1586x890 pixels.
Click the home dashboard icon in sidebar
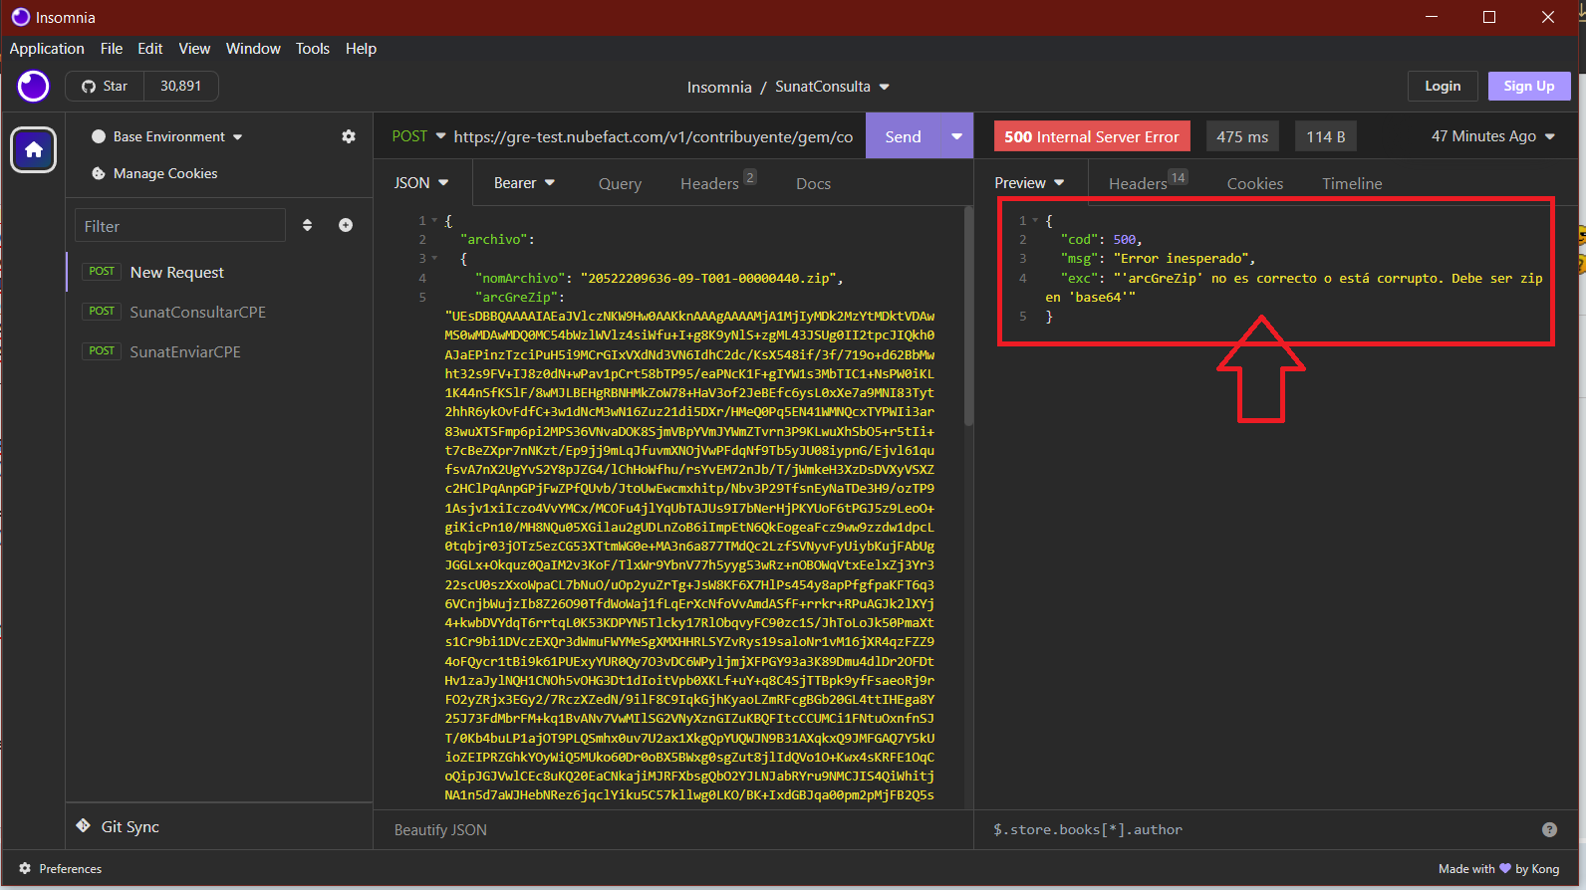tap(34, 150)
